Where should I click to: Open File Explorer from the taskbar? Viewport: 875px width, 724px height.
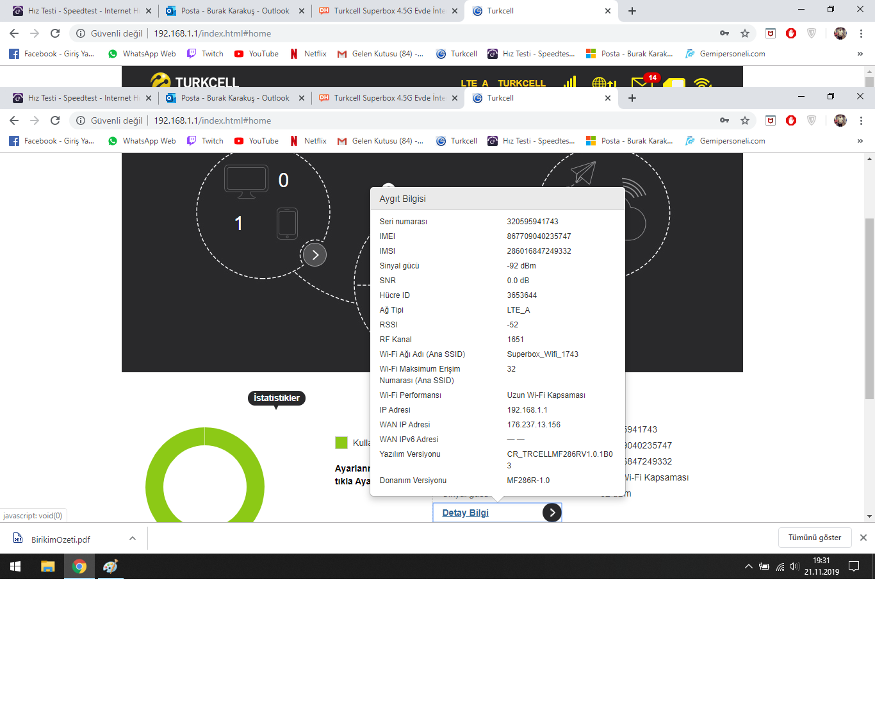click(x=48, y=566)
